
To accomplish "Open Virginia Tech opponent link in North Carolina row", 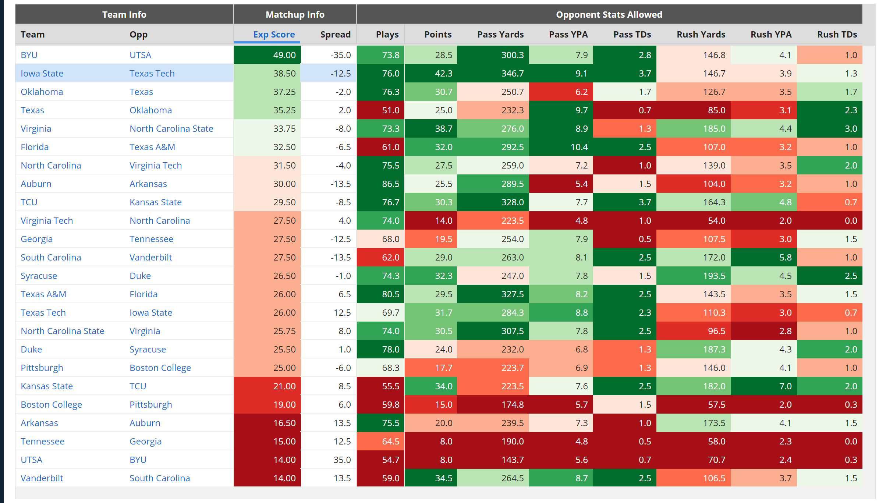I will pos(156,165).
